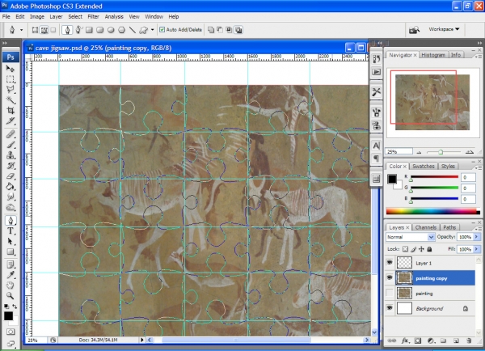Switch to Info tab
Viewport: 485px width, 351px height.
456,55
